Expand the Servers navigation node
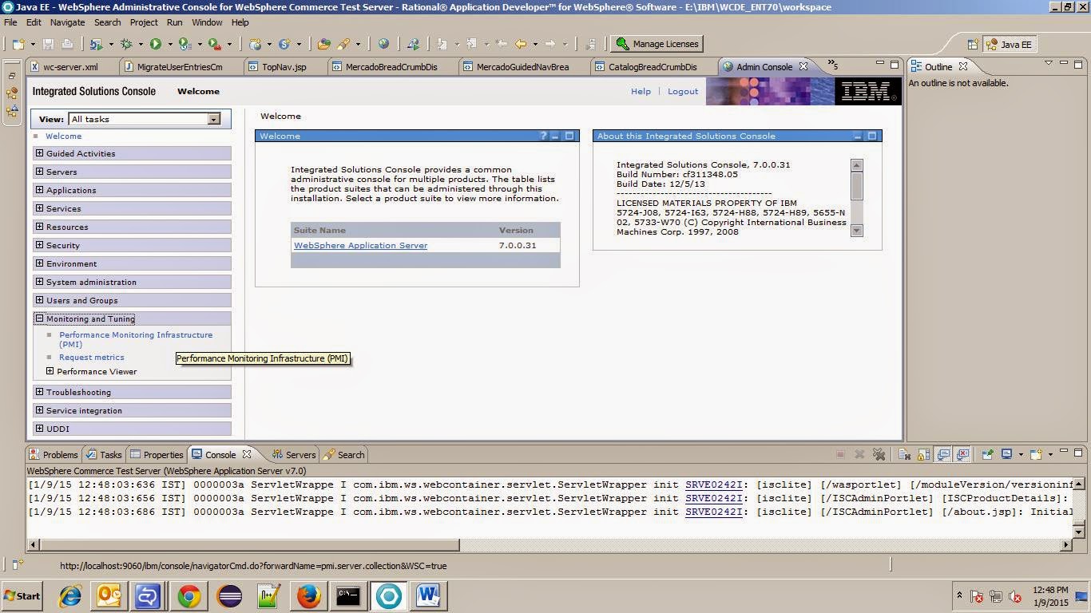This screenshot has width=1091, height=613. coord(39,172)
